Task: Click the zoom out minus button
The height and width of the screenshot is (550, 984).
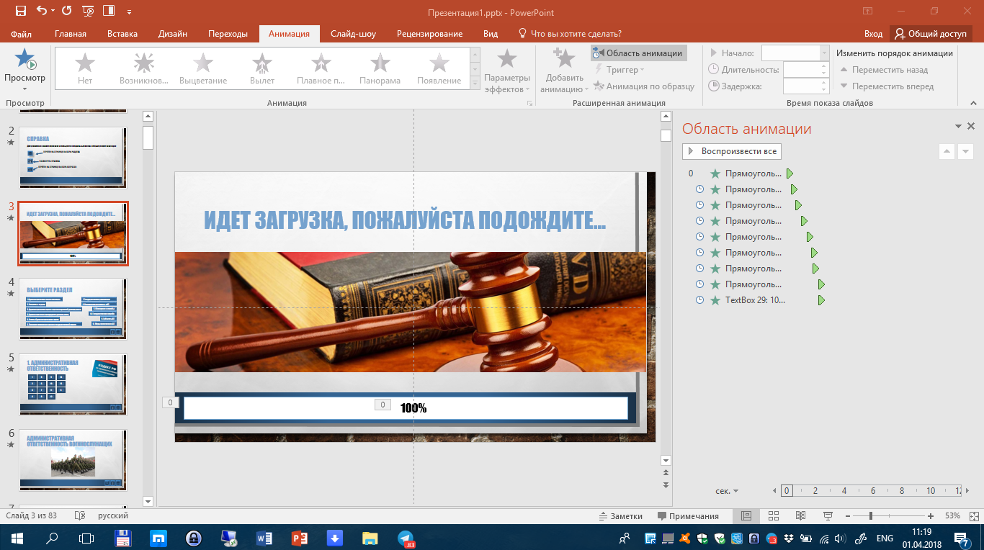Action: 846,516
